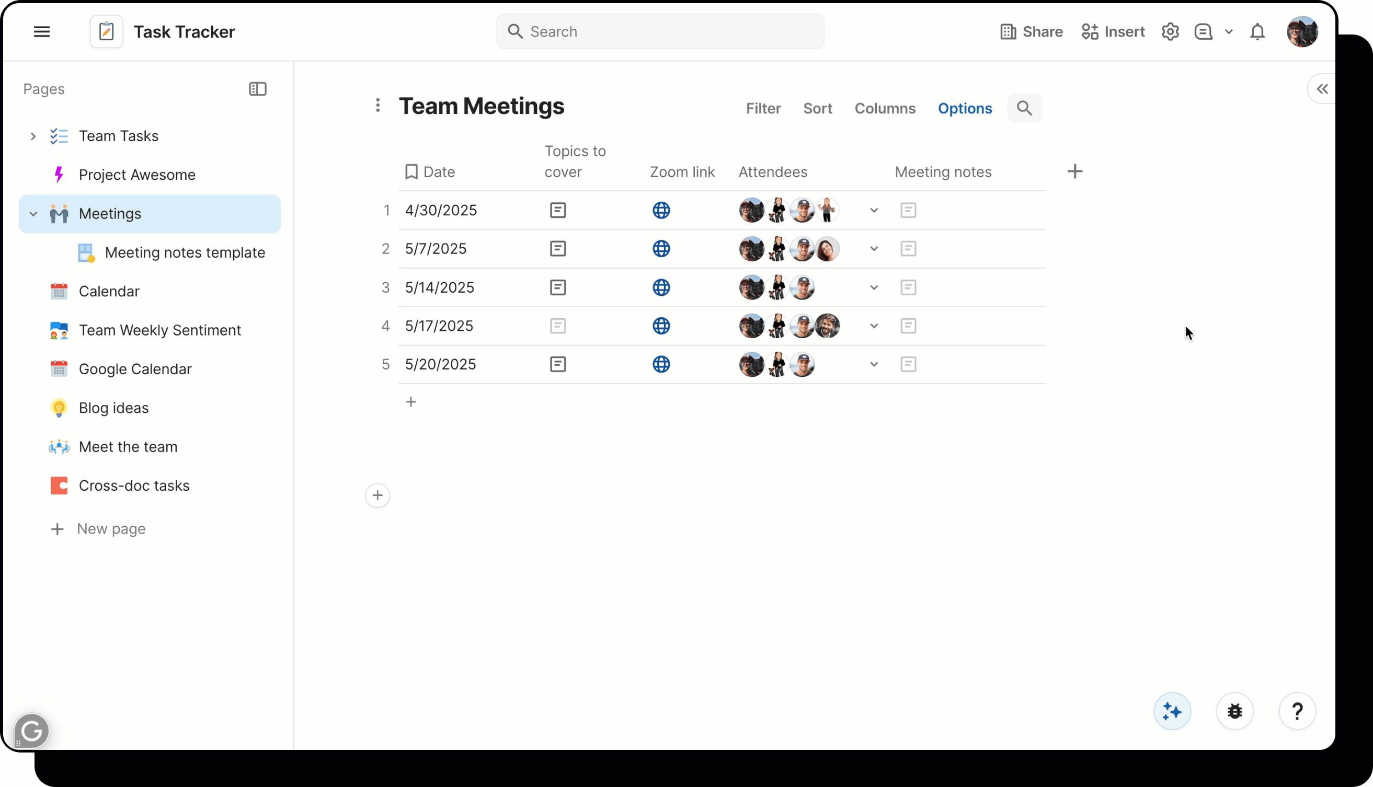Open the notifications bell

point(1257,31)
